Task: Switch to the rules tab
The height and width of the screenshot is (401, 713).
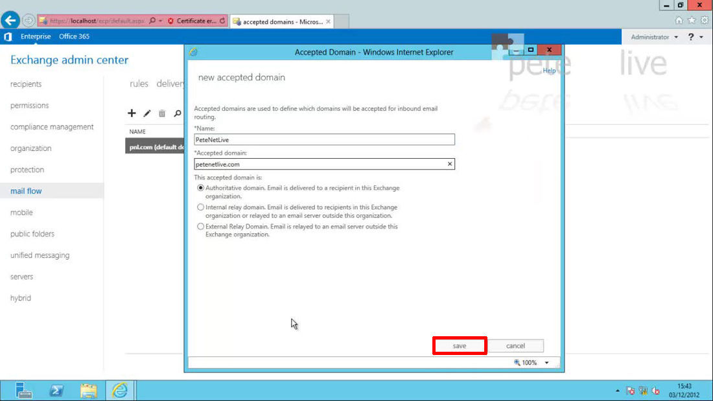Action: click(x=139, y=84)
